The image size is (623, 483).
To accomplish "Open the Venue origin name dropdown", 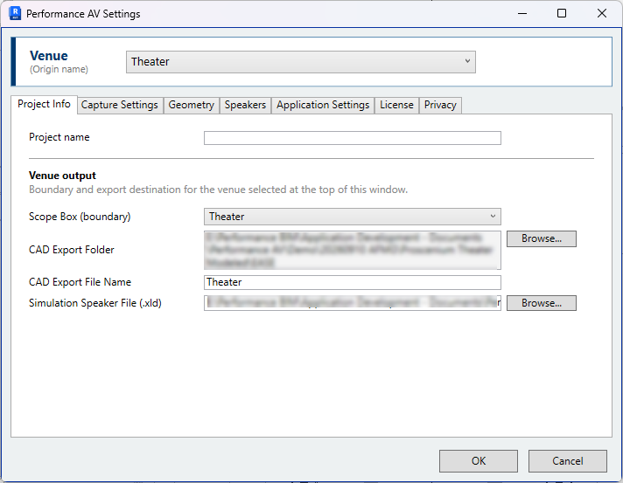I will pos(301,62).
